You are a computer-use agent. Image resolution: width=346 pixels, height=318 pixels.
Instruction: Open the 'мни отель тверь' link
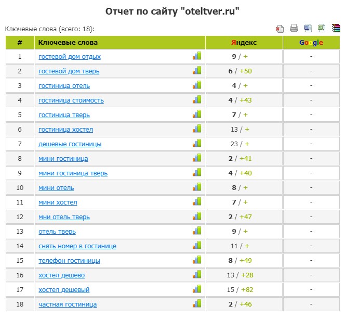coord(64,217)
